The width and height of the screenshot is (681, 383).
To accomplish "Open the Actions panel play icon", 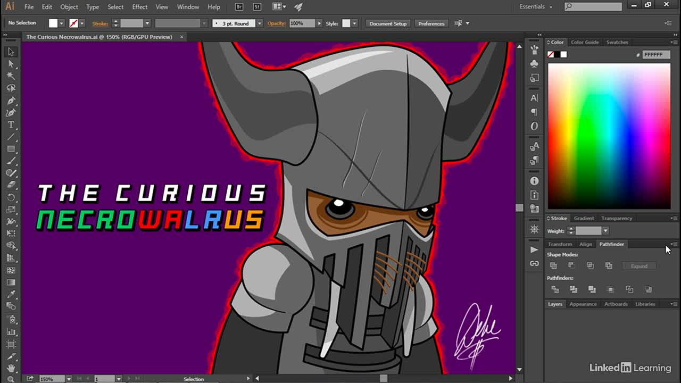I will [534, 249].
